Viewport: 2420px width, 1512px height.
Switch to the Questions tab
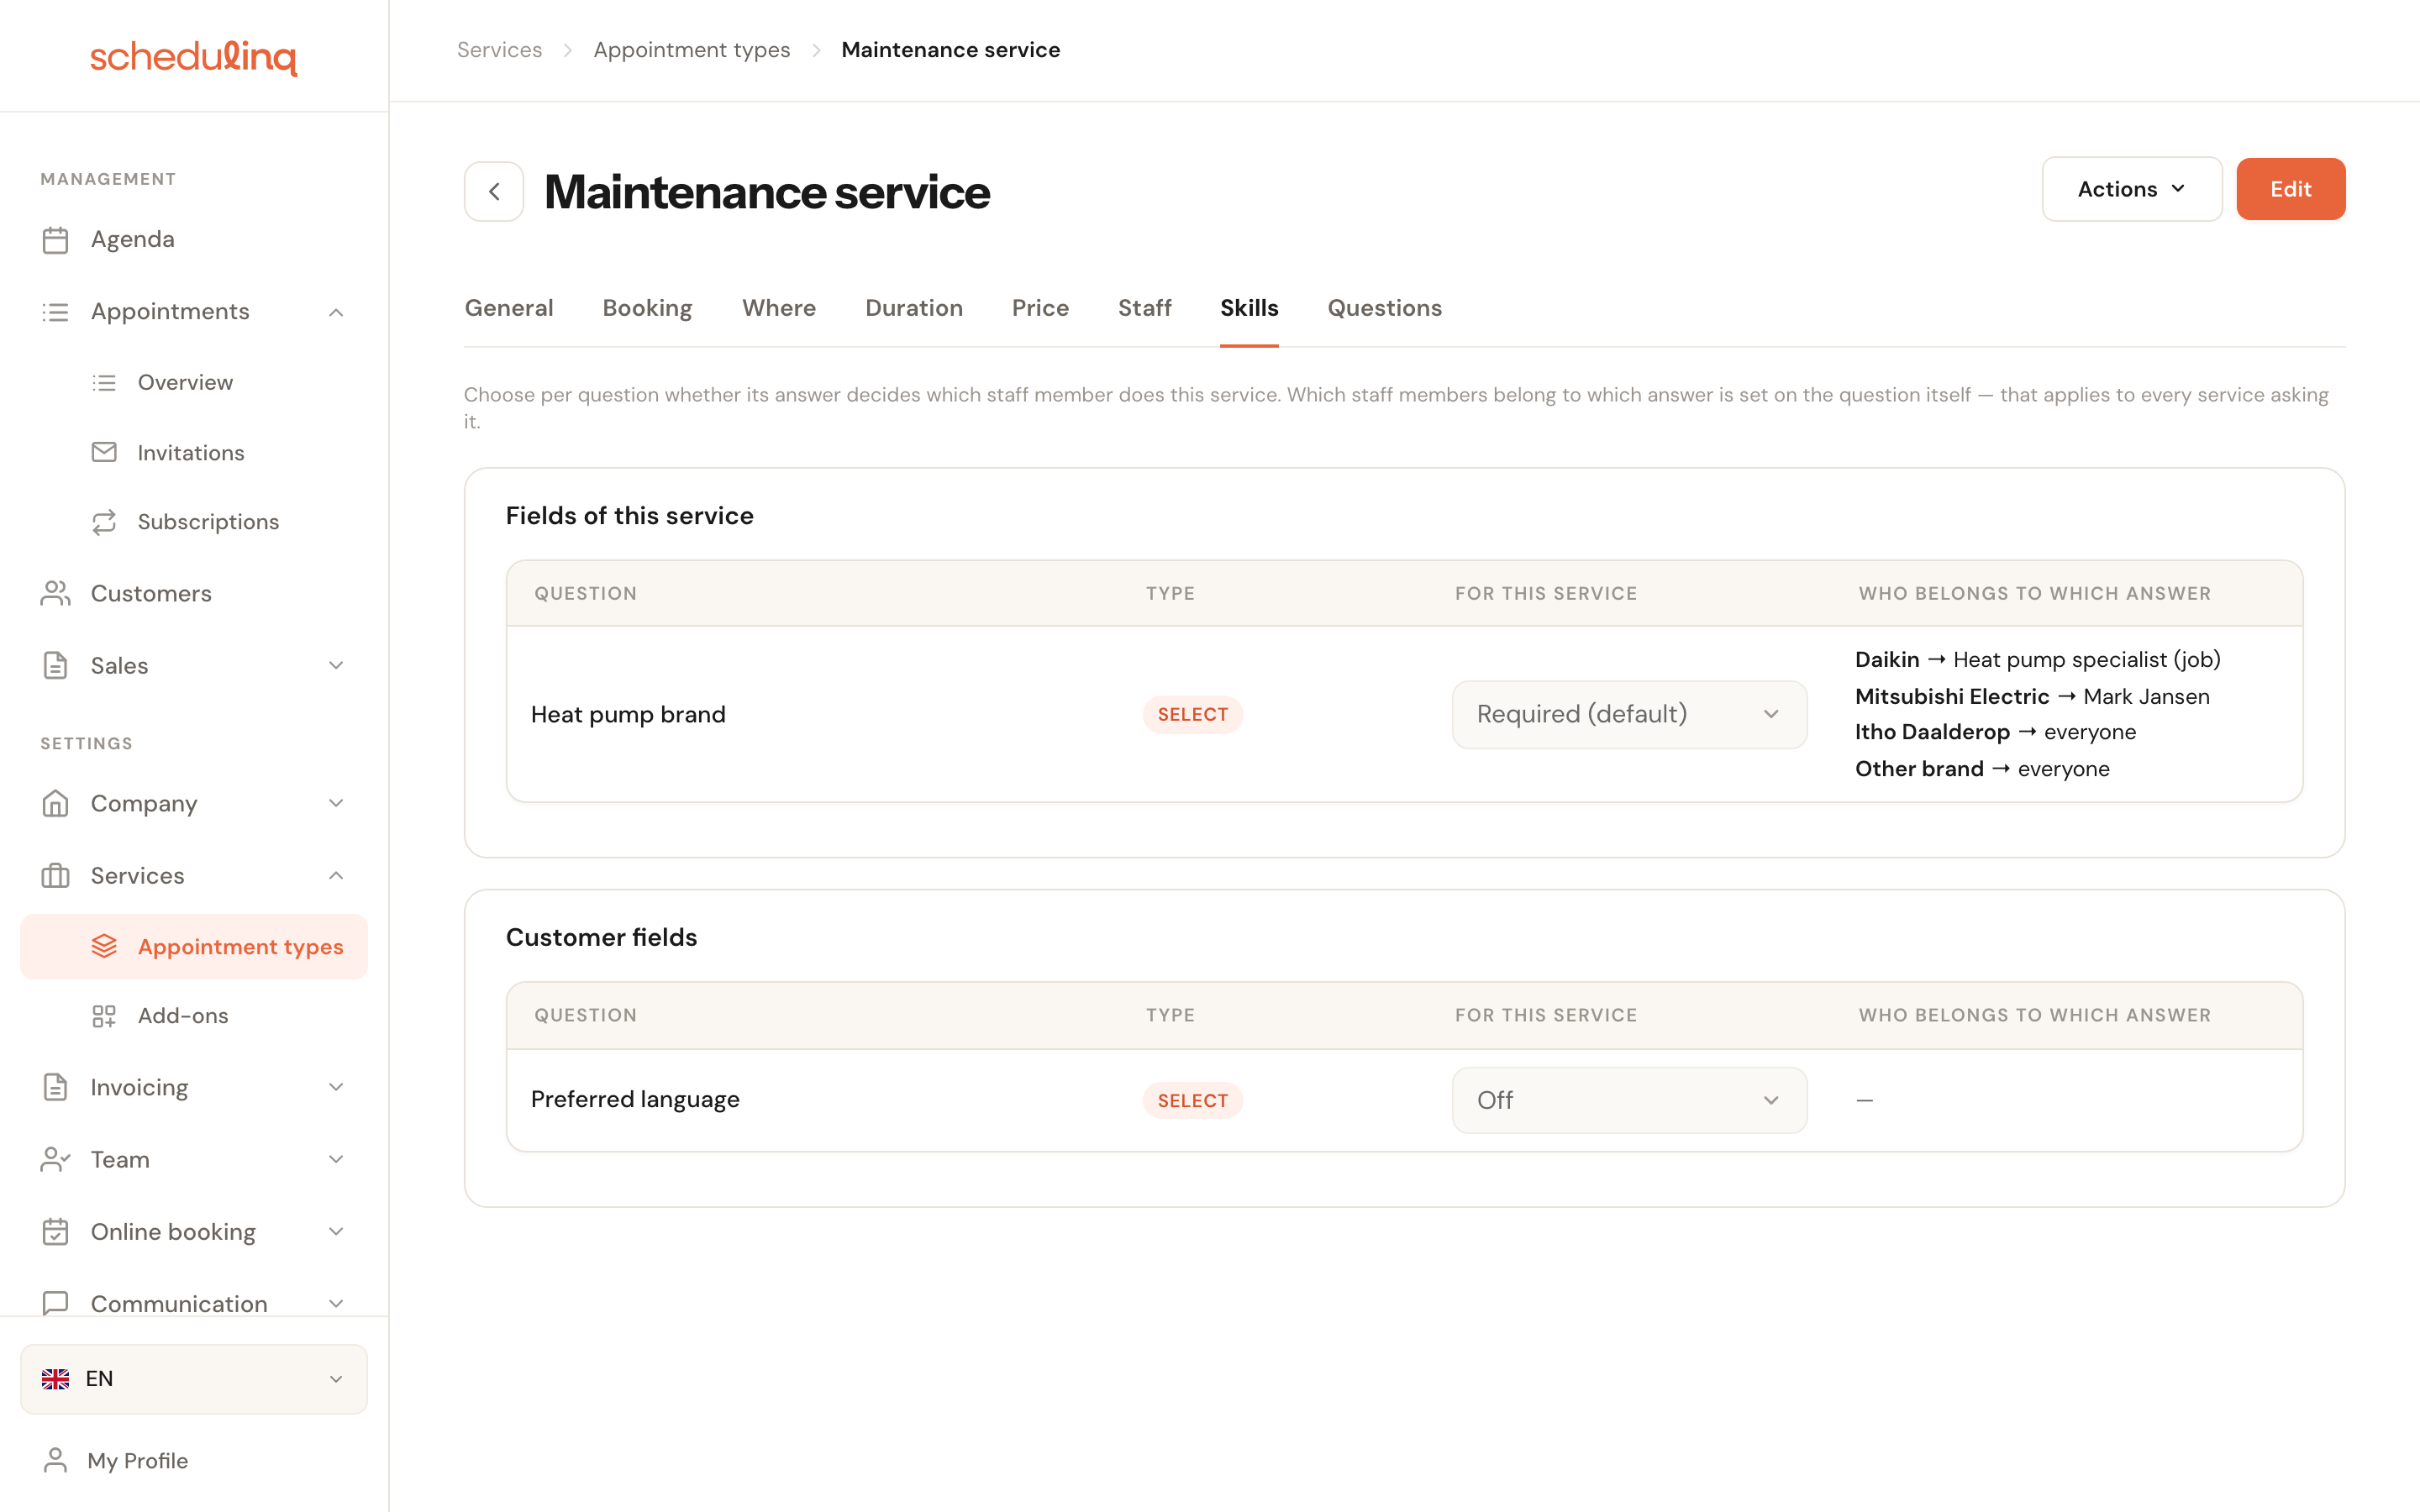[x=1384, y=308]
